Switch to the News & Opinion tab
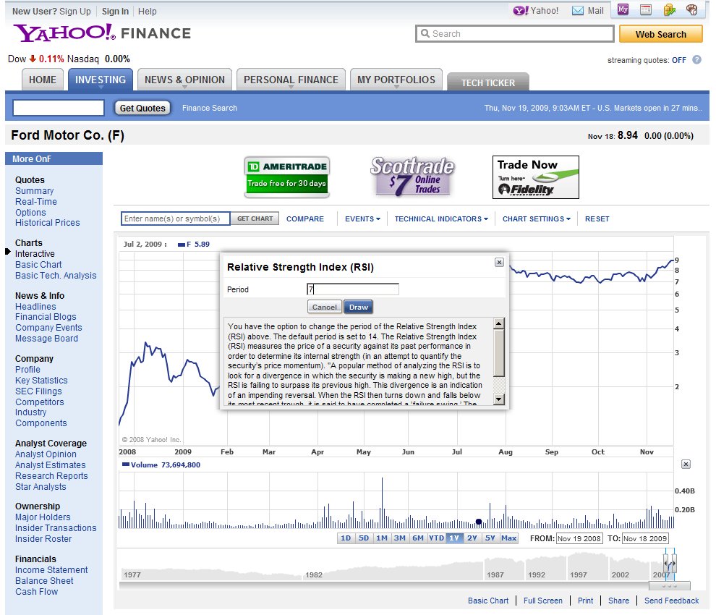The height and width of the screenshot is (615, 716). coord(184,80)
